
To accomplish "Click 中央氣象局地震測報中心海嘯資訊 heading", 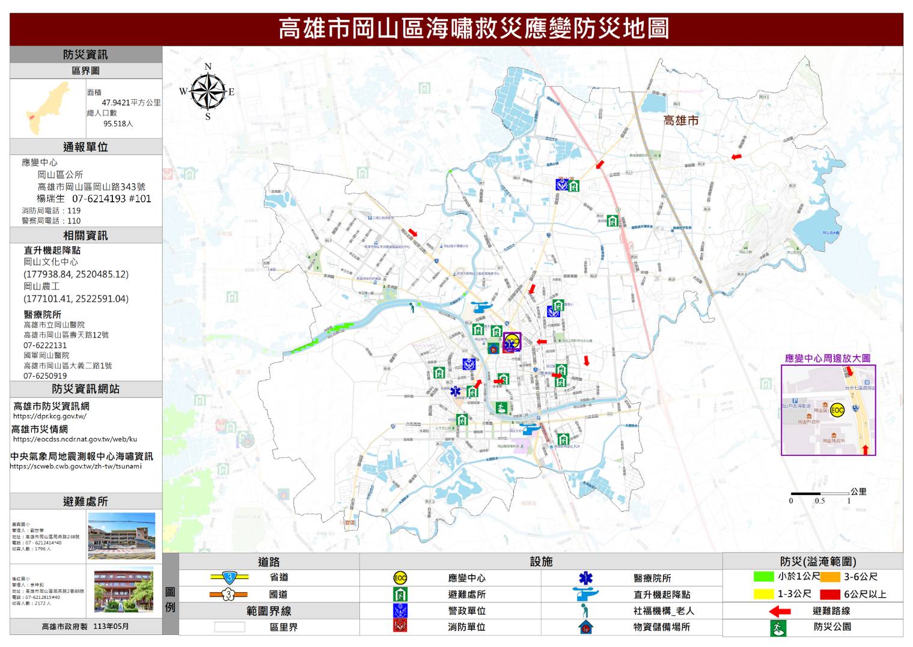I will [82, 456].
